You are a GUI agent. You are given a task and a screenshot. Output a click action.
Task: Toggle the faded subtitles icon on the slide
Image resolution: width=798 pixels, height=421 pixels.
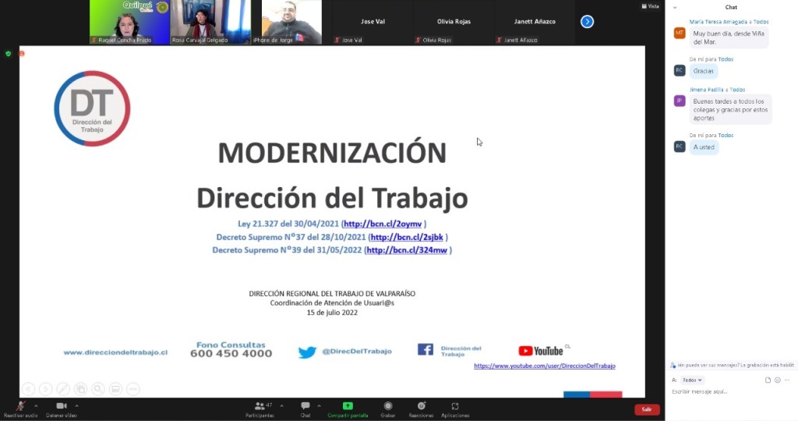point(115,389)
